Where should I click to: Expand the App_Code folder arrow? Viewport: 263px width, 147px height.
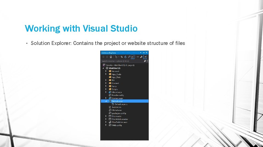106,74
